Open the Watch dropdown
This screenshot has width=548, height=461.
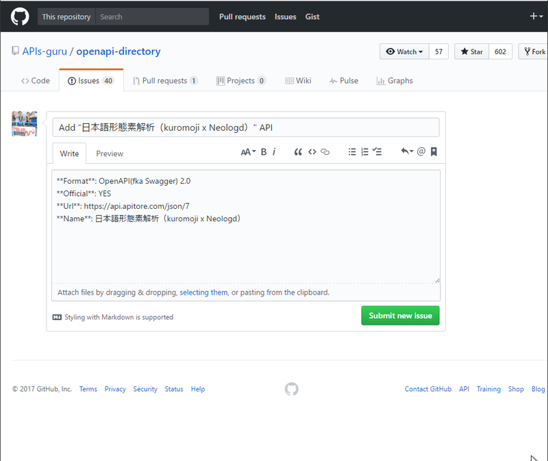404,52
